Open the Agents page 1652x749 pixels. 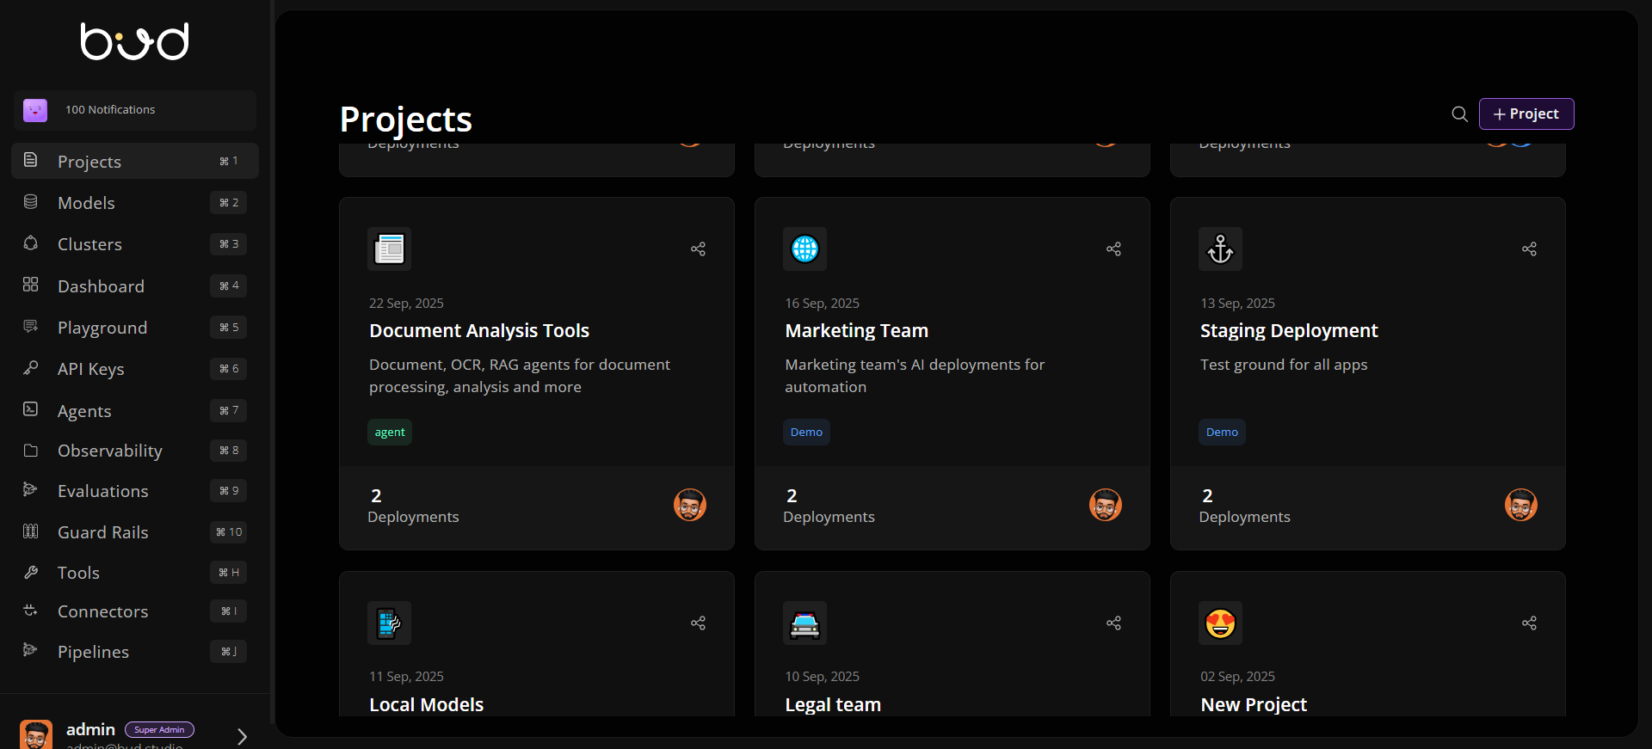point(135,410)
